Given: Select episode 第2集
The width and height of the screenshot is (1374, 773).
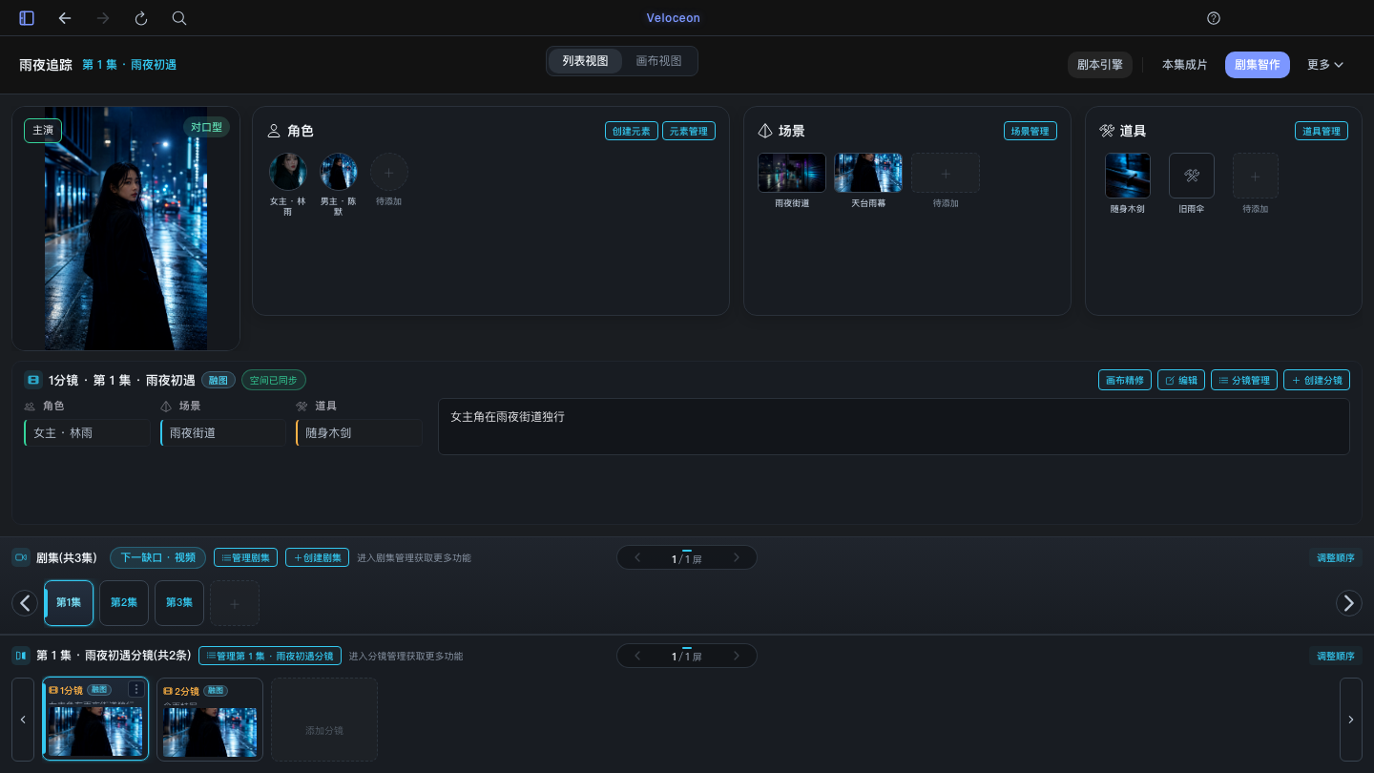Looking at the screenshot, I should click(x=124, y=603).
